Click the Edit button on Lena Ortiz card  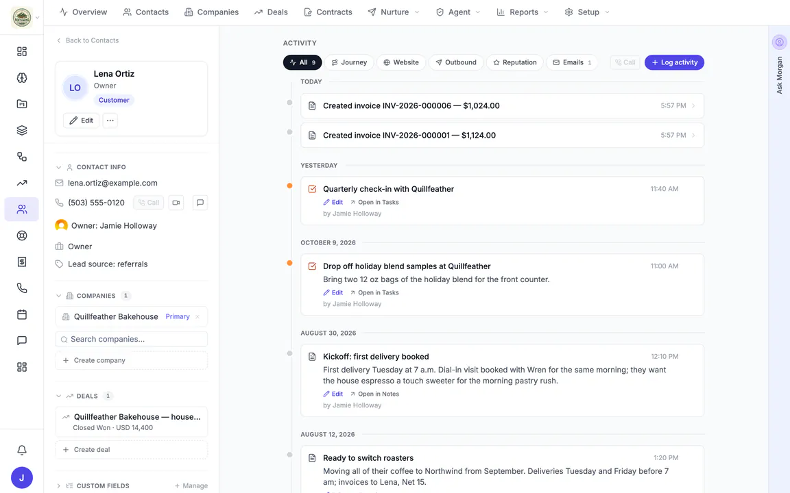[81, 121]
